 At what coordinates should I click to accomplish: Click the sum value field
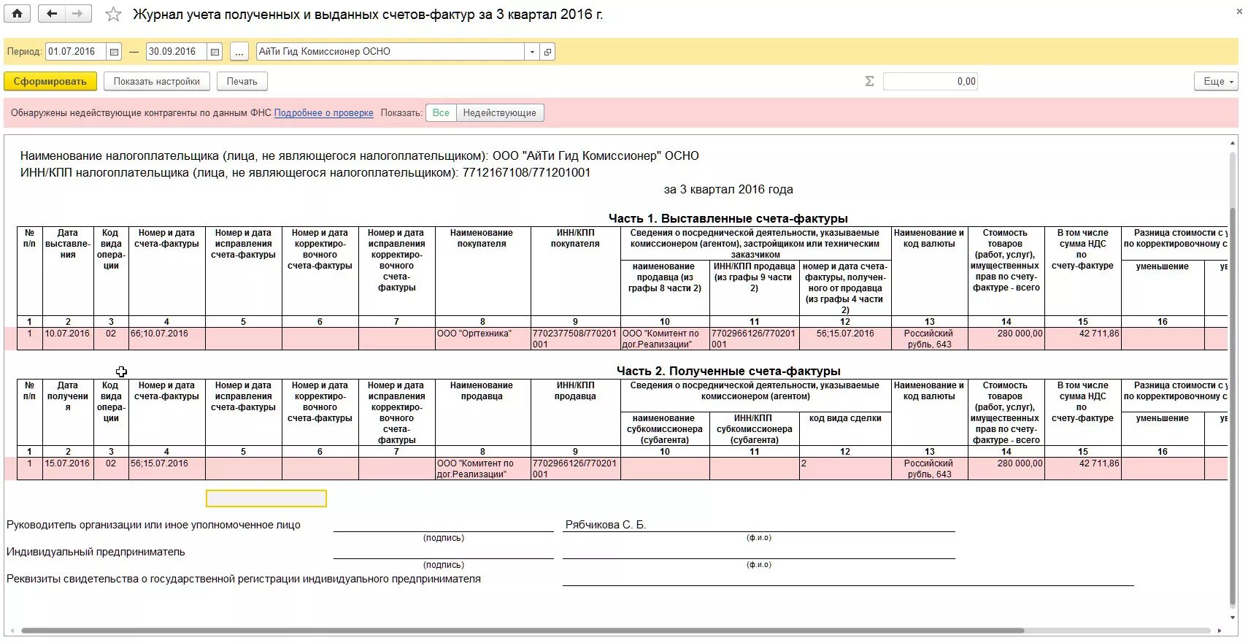click(x=930, y=82)
